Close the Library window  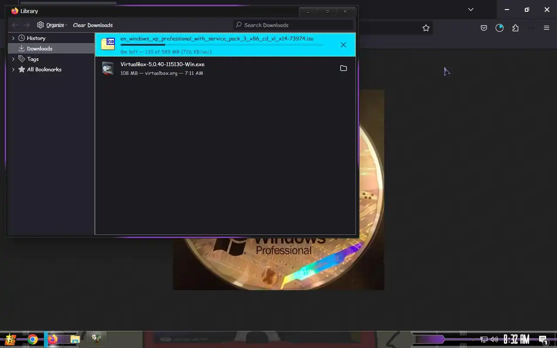point(345,11)
